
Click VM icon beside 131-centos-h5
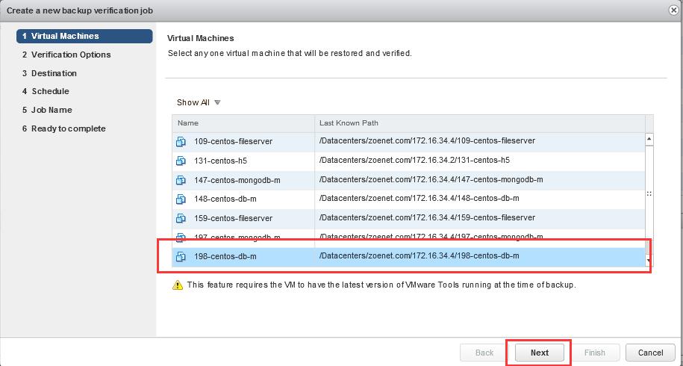pyautogui.click(x=181, y=161)
